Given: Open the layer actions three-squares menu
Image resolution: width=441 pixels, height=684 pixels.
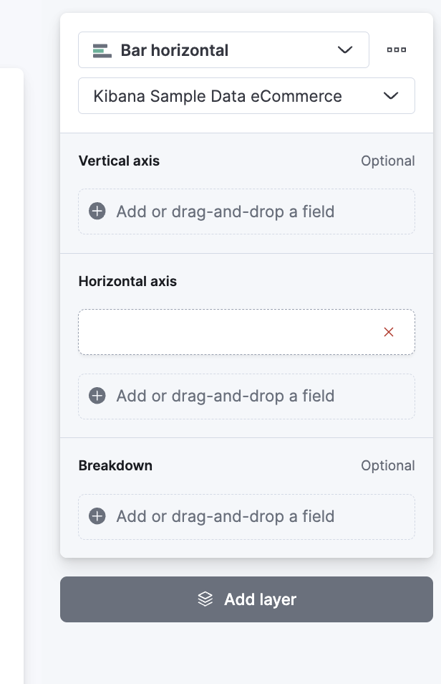Looking at the screenshot, I should point(396,50).
